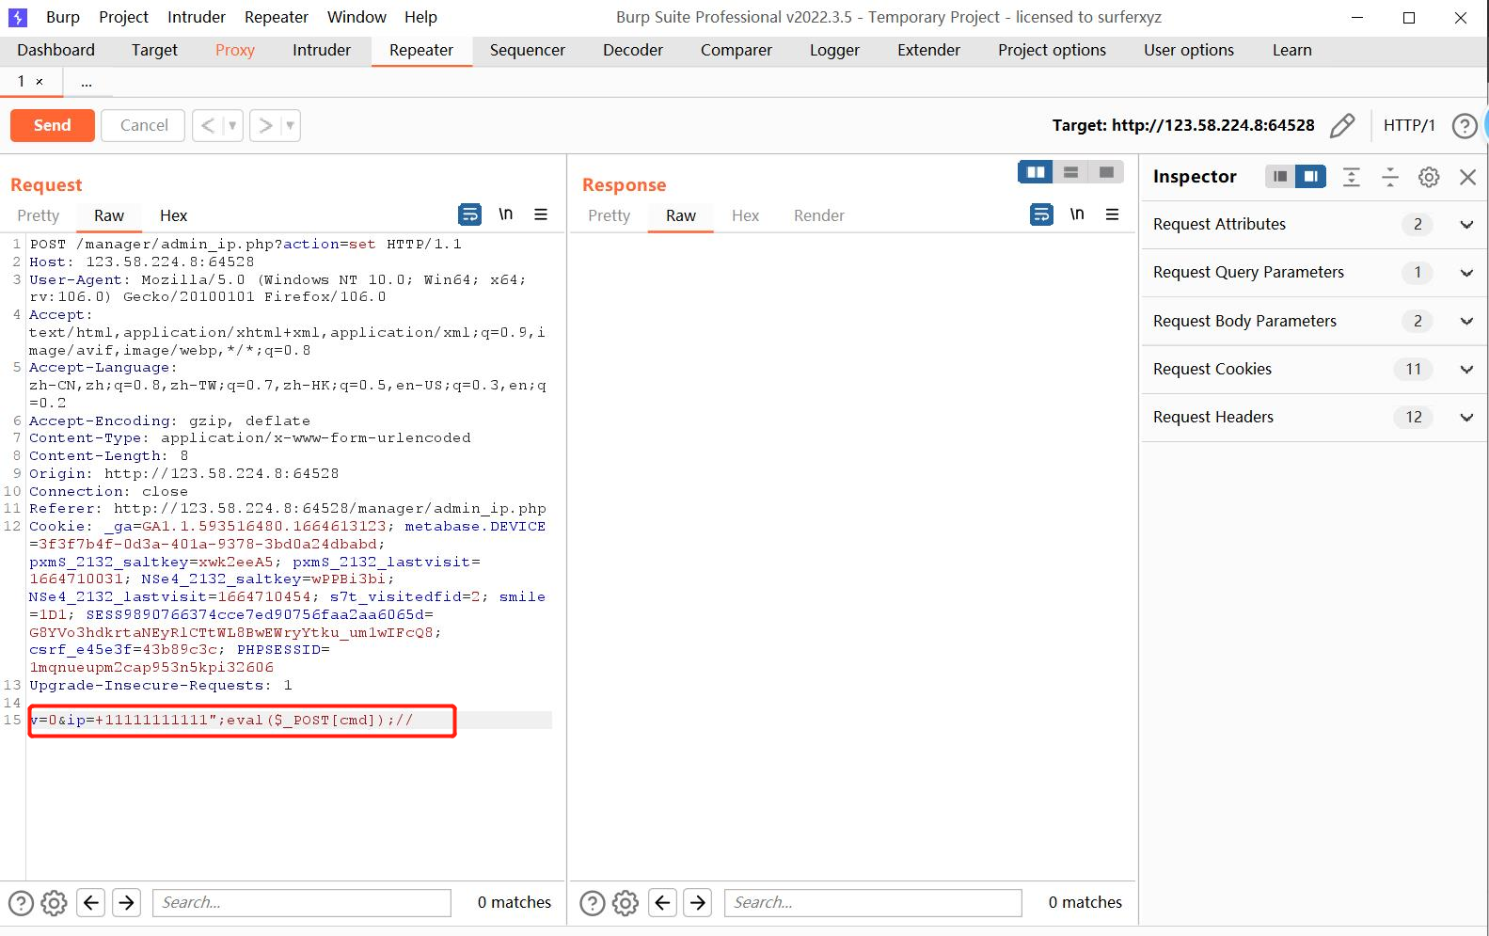Open request pane hamburger menu
Screen dimensions: 1489x936
[541, 214]
